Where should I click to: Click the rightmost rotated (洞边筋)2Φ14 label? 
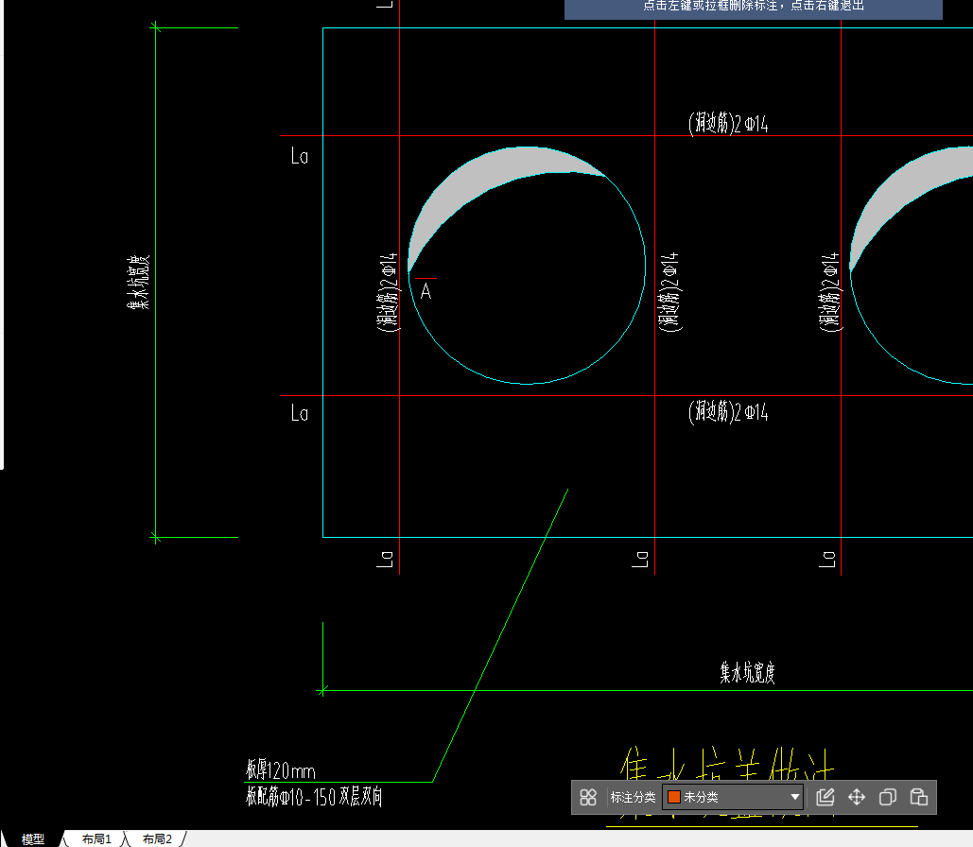tap(829, 292)
